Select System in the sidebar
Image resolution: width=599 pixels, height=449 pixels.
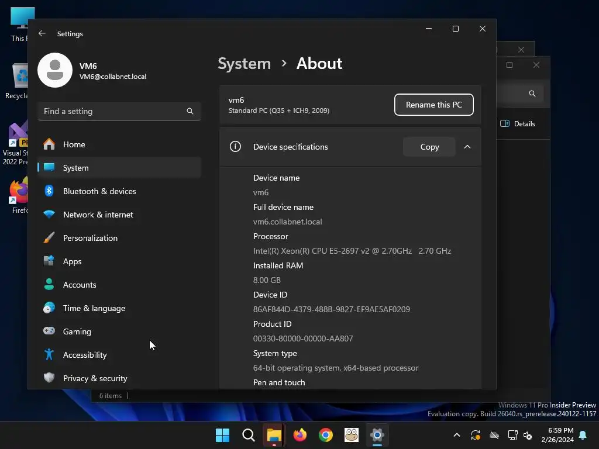point(119,168)
